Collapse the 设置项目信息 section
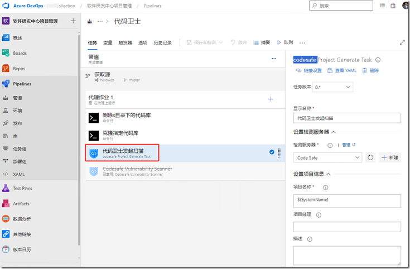 pos(329,174)
